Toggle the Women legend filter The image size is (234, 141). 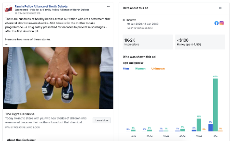tap(140, 69)
